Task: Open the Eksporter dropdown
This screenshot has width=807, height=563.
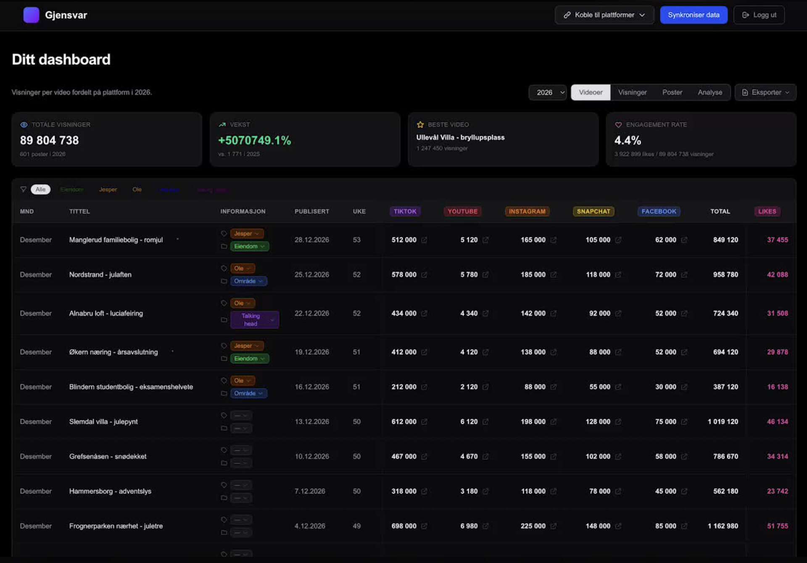Action: coord(765,92)
